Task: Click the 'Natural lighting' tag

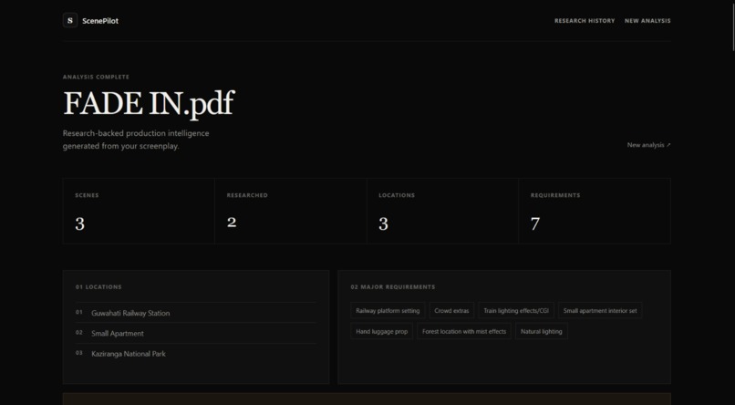Action: pyautogui.click(x=542, y=331)
